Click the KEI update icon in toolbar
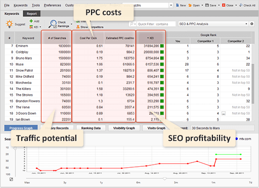The image size is (259, 188). point(31,27)
